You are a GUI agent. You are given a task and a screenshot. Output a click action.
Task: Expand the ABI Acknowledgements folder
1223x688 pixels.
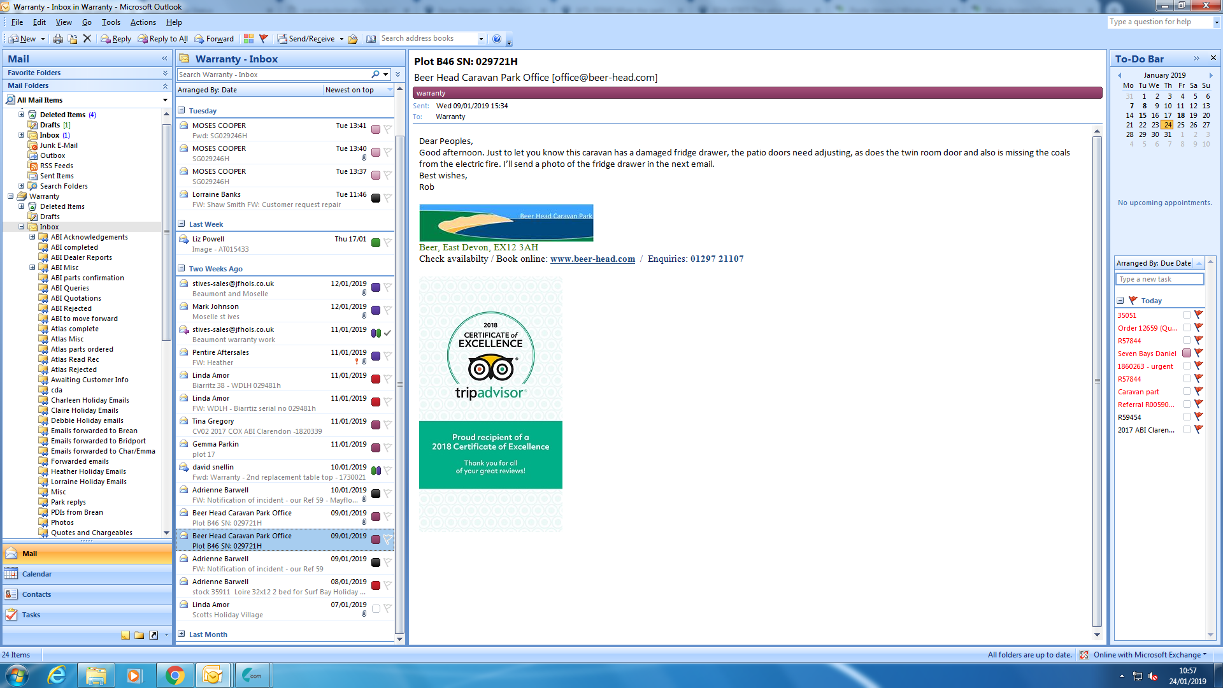point(32,237)
